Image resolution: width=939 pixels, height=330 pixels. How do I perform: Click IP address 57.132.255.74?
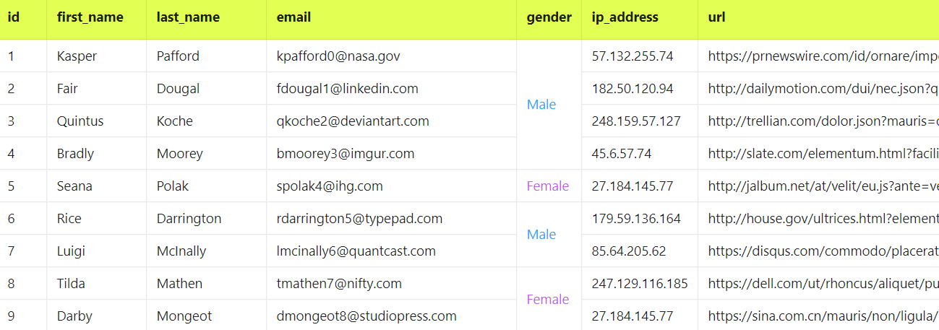pyautogui.click(x=640, y=56)
